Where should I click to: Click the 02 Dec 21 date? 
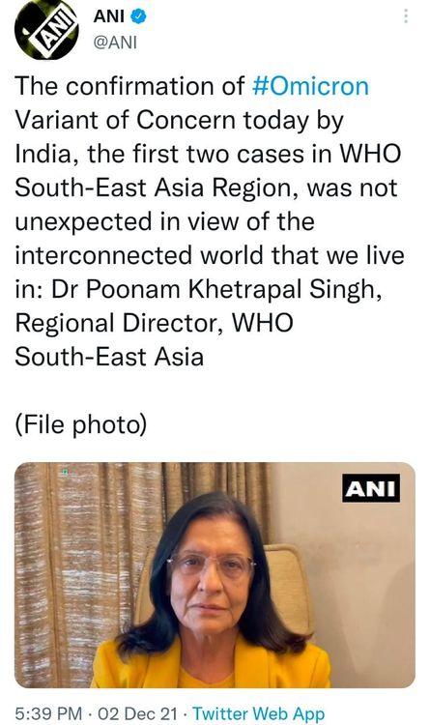pyautogui.click(x=137, y=713)
